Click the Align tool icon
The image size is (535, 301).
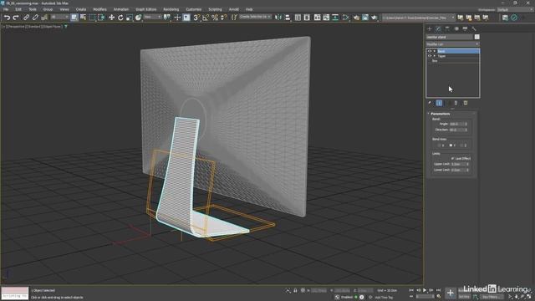[287, 18]
